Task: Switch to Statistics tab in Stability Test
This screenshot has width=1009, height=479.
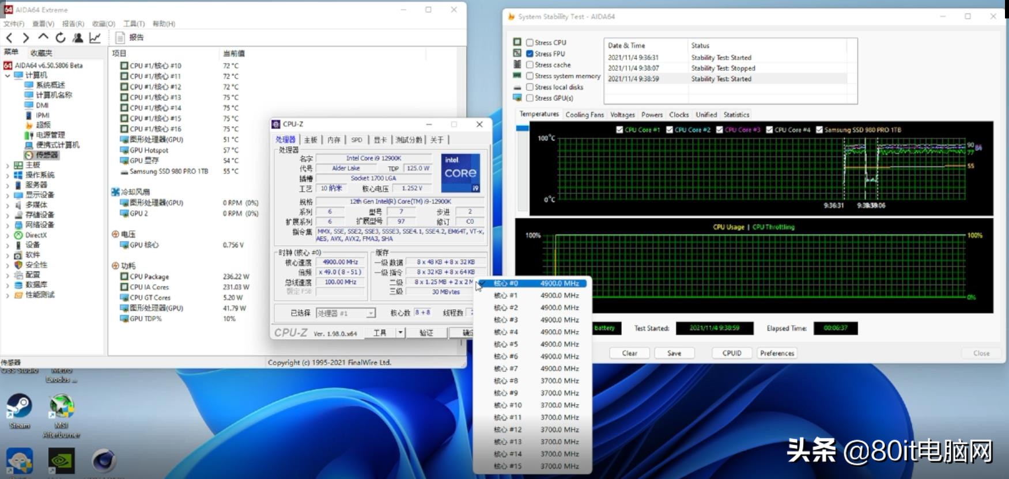Action: [736, 115]
